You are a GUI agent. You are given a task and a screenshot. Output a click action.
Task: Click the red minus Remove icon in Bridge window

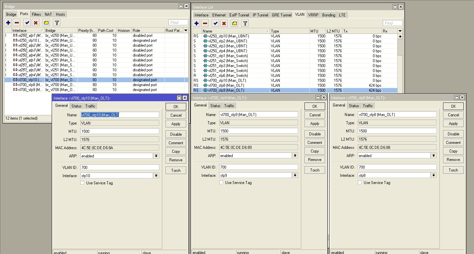click(17, 23)
